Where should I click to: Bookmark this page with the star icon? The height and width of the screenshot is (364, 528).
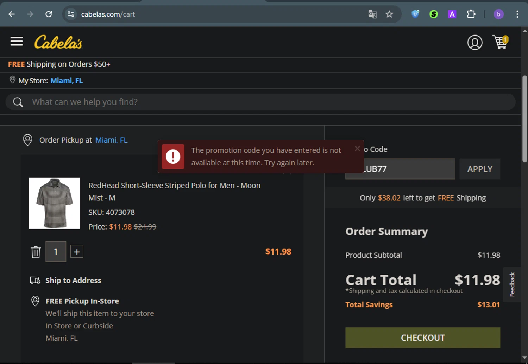389,14
